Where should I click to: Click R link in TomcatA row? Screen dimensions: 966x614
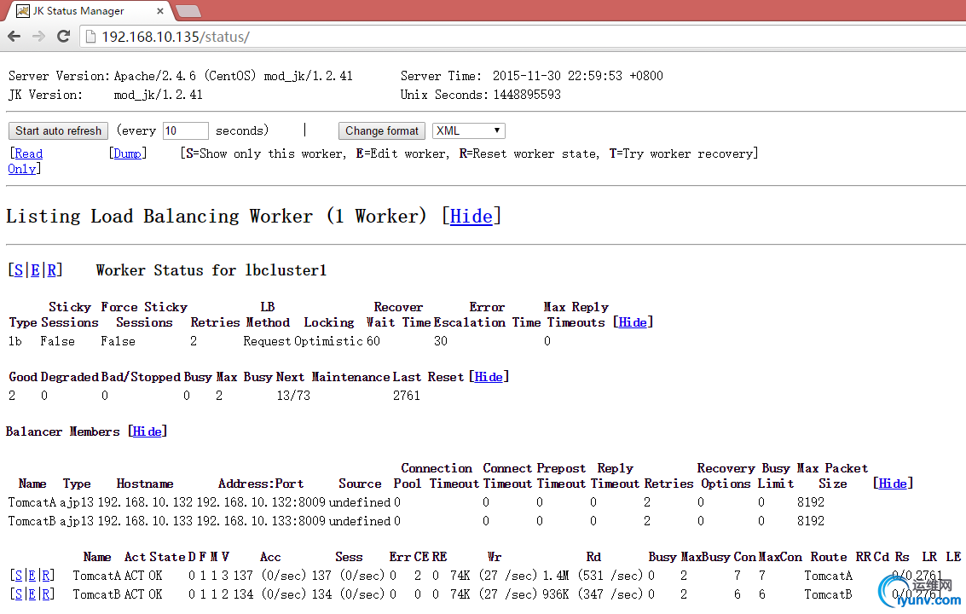[x=46, y=575]
